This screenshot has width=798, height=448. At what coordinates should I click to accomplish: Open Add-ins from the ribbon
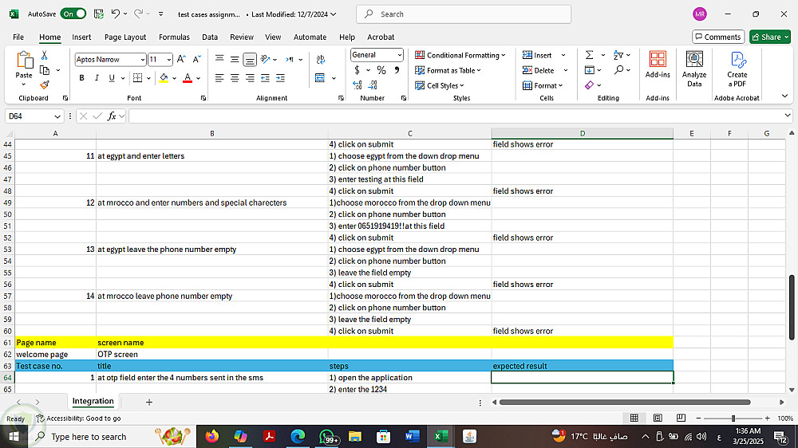click(x=658, y=65)
